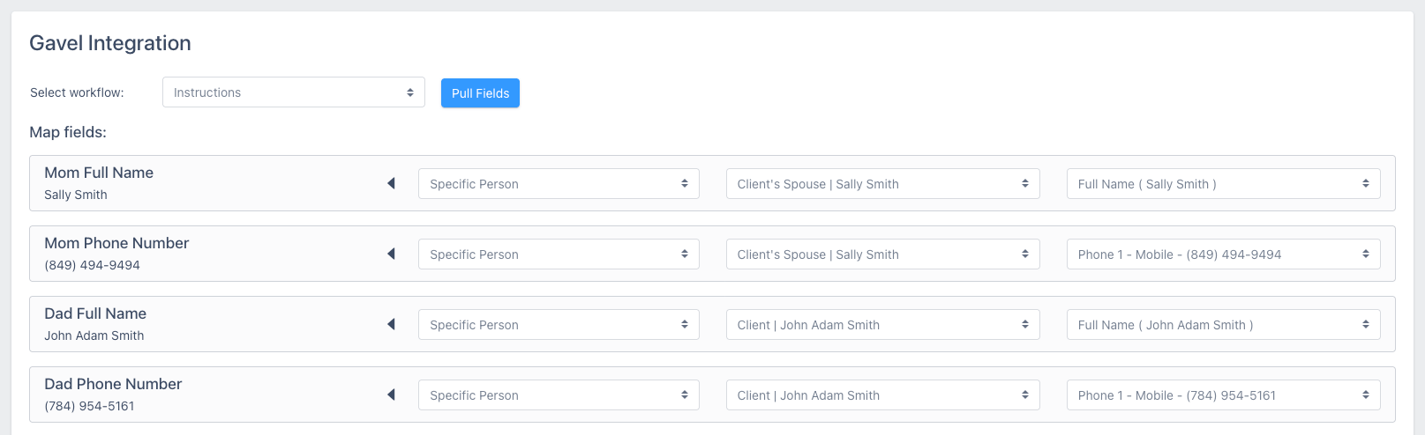Open the Phone 1 - Mobile (849) 494-9494 dropdown

point(1223,254)
